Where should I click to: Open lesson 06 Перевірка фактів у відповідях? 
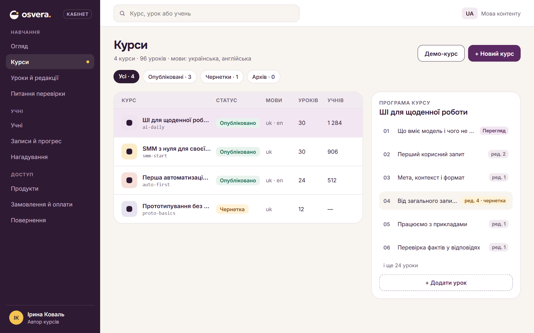point(446,248)
